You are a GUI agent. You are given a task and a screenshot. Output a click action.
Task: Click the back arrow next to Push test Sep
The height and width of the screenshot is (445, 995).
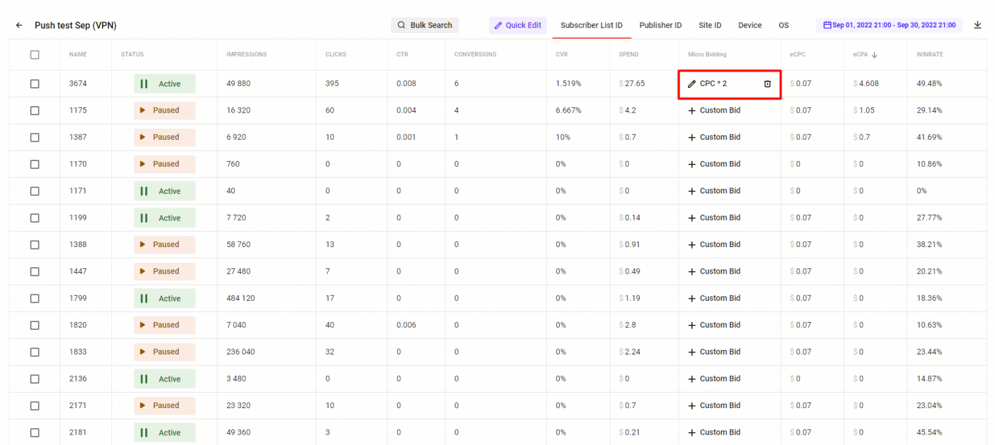pos(18,25)
